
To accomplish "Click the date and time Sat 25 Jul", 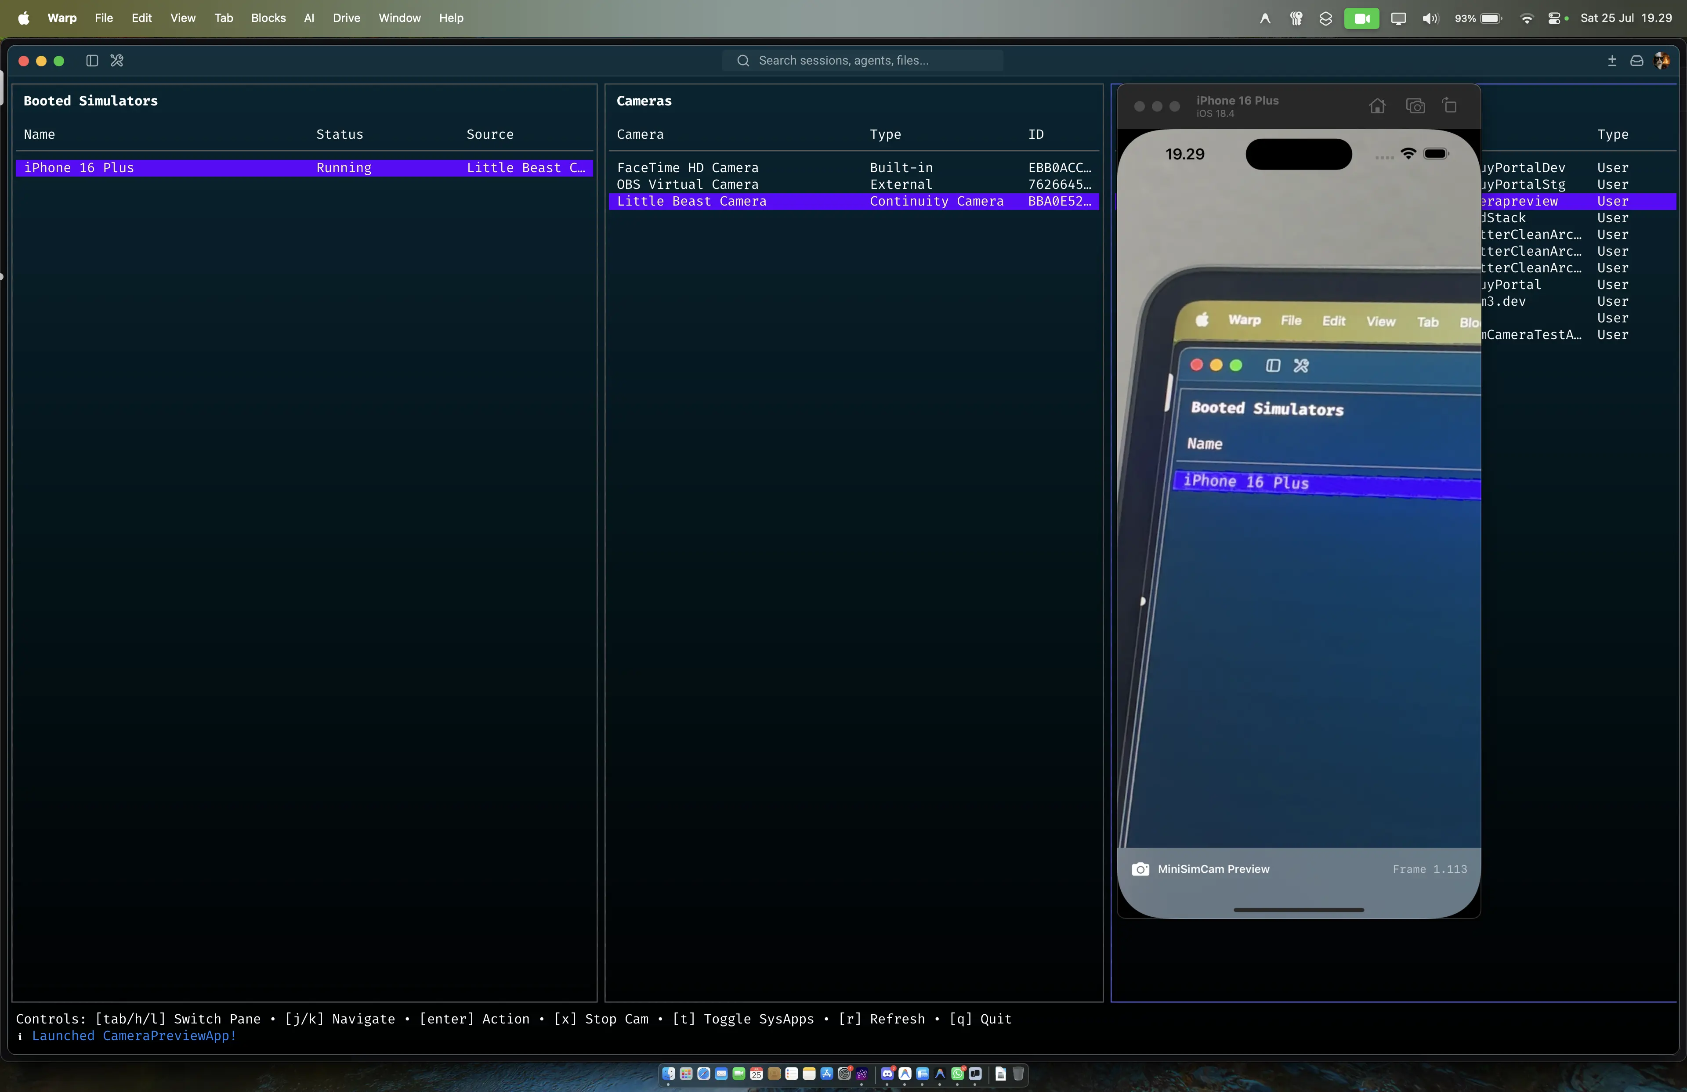I will pos(1626,18).
